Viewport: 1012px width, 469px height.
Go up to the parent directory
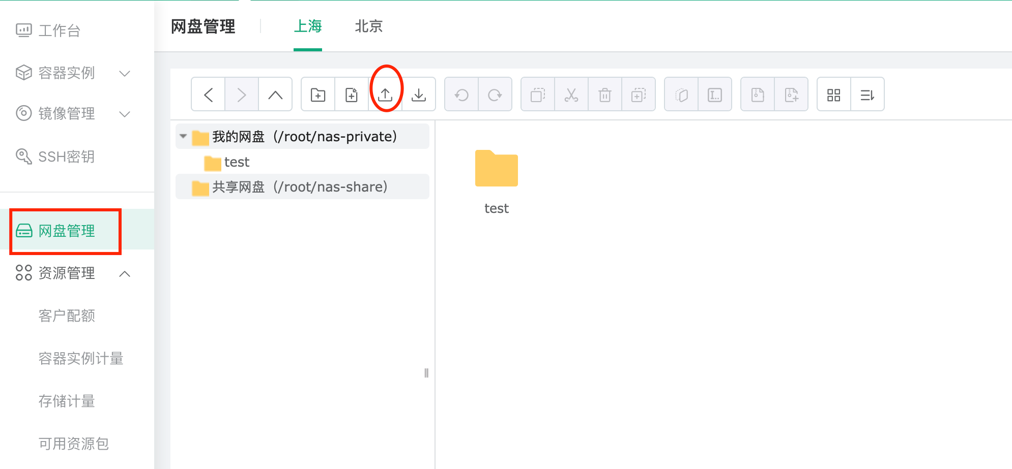coord(275,95)
